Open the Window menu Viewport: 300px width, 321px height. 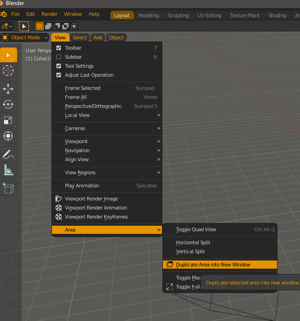tap(73, 14)
